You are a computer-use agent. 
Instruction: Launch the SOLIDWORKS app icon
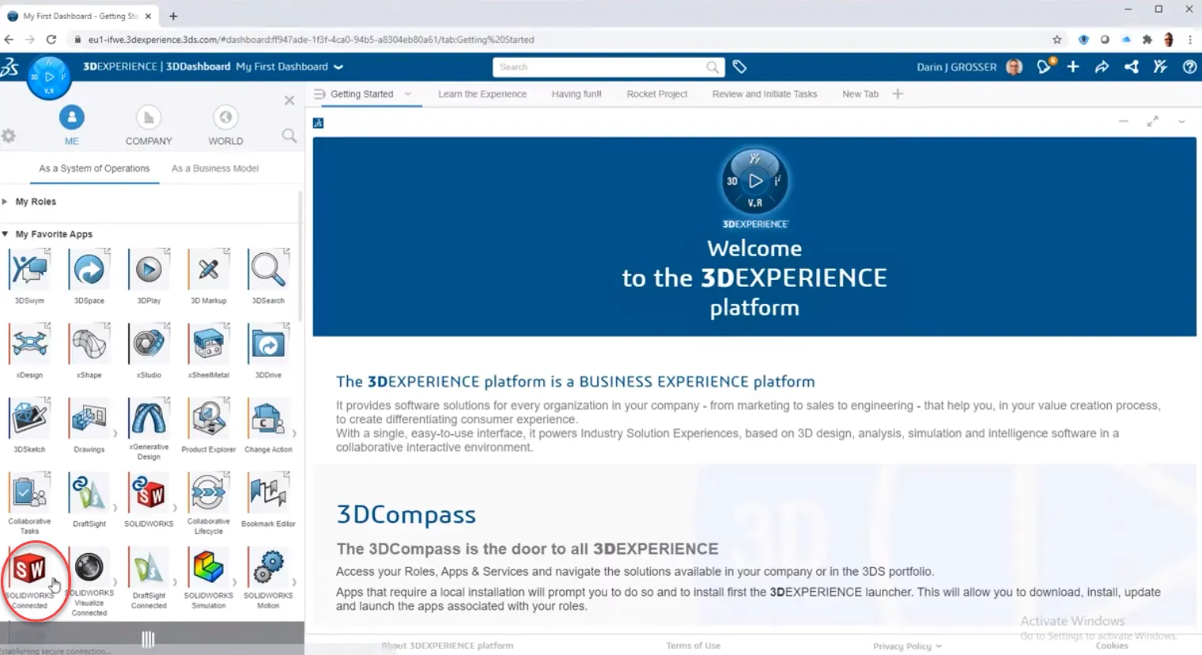click(149, 493)
